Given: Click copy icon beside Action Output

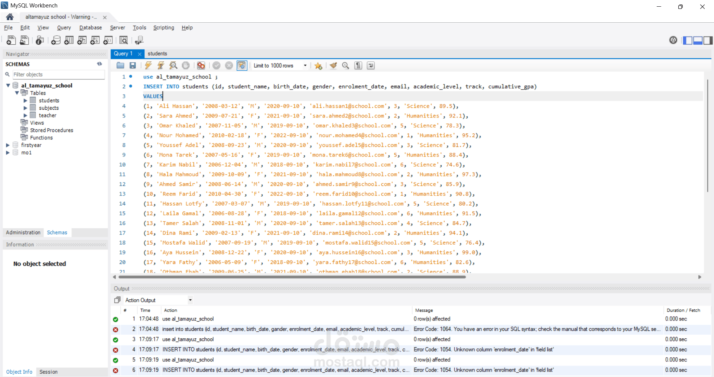Looking at the screenshot, I should [x=118, y=300].
